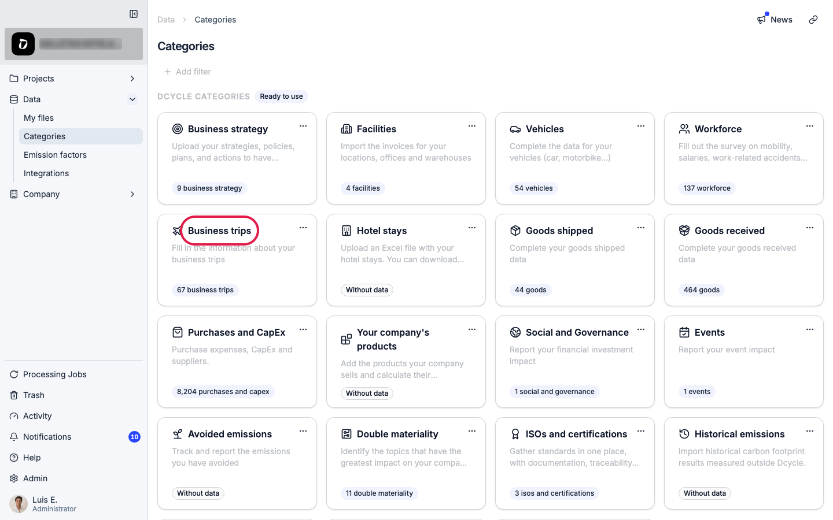Click the '67 business trips' tag
Image resolution: width=833 pixels, height=520 pixels.
pos(205,290)
